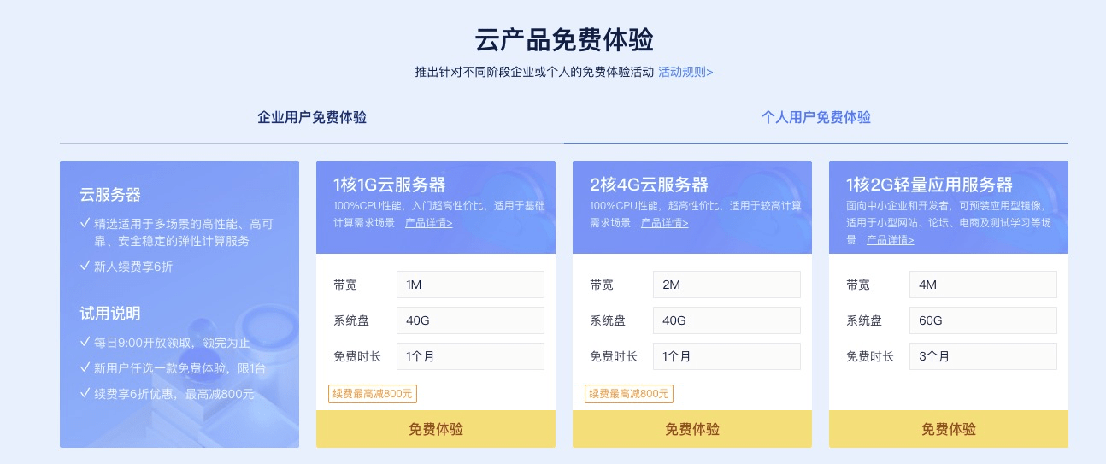
Task: Open the 活动规则 link
Action: point(685,72)
